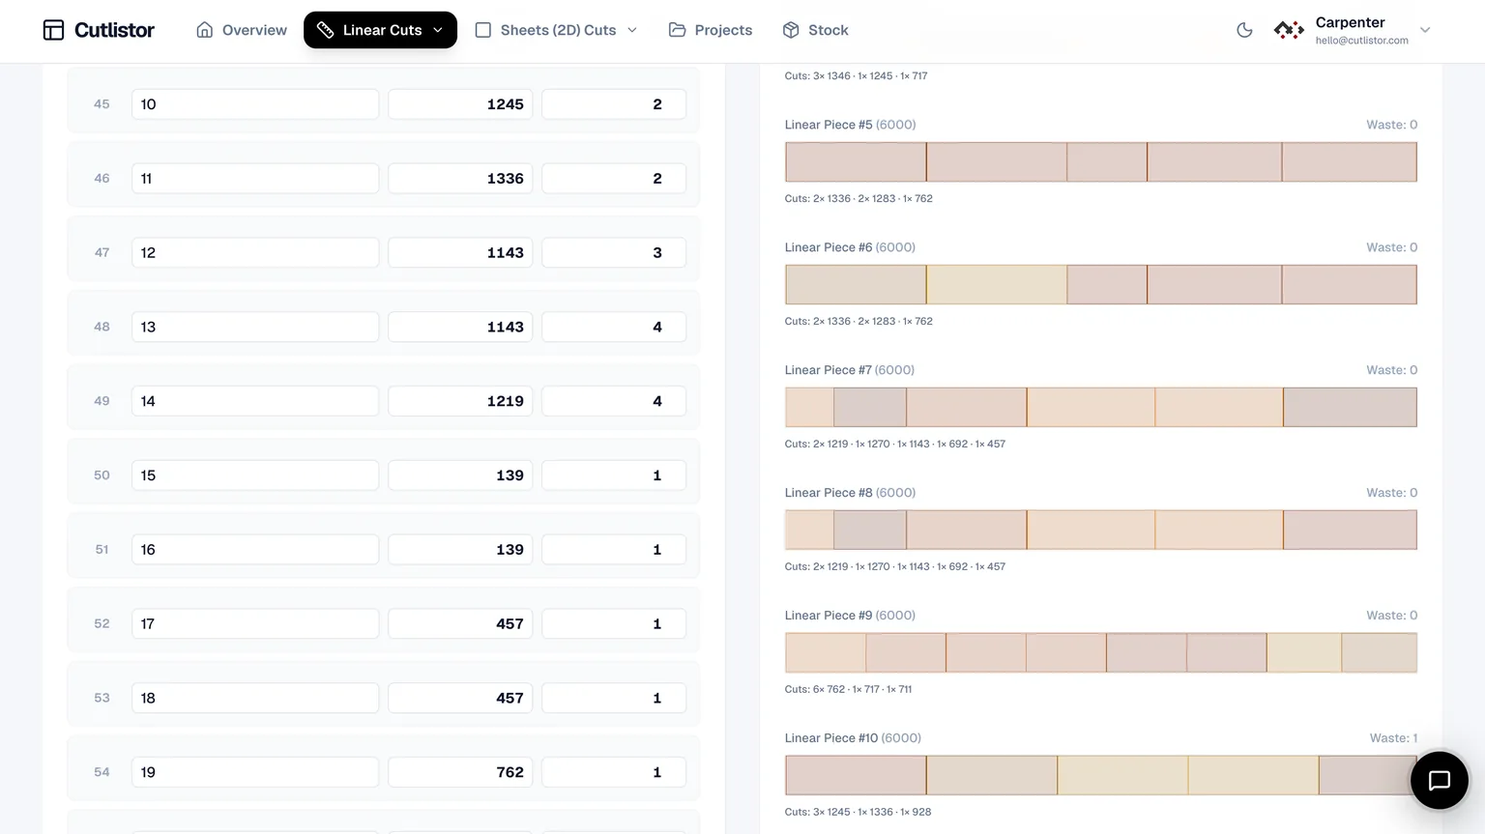This screenshot has width=1485, height=834.
Task: Click the Projects folder icon
Action: pyautogui.click(x=678, y=30)
